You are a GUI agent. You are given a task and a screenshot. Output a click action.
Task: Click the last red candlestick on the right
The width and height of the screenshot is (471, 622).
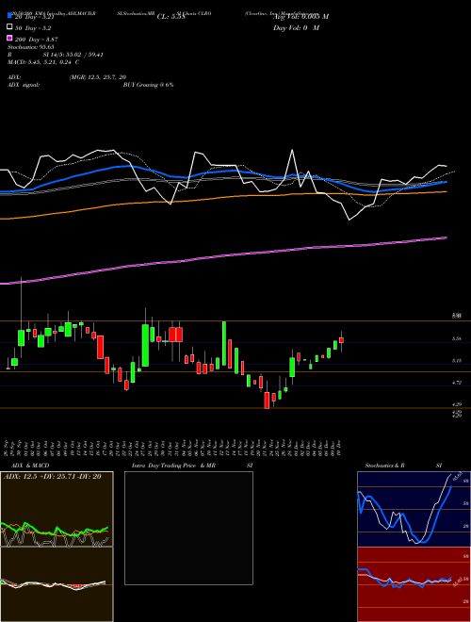coord(341,340)
